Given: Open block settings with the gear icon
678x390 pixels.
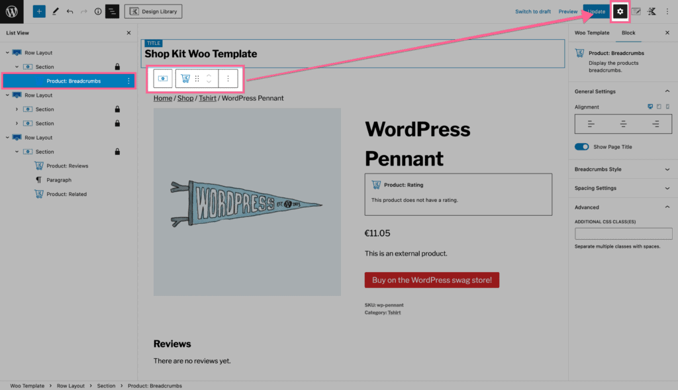Looking at the screenshot, I should (620, 11).
